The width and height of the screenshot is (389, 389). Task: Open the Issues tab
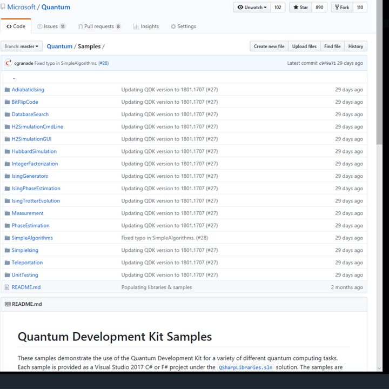(x=52, y=26)
